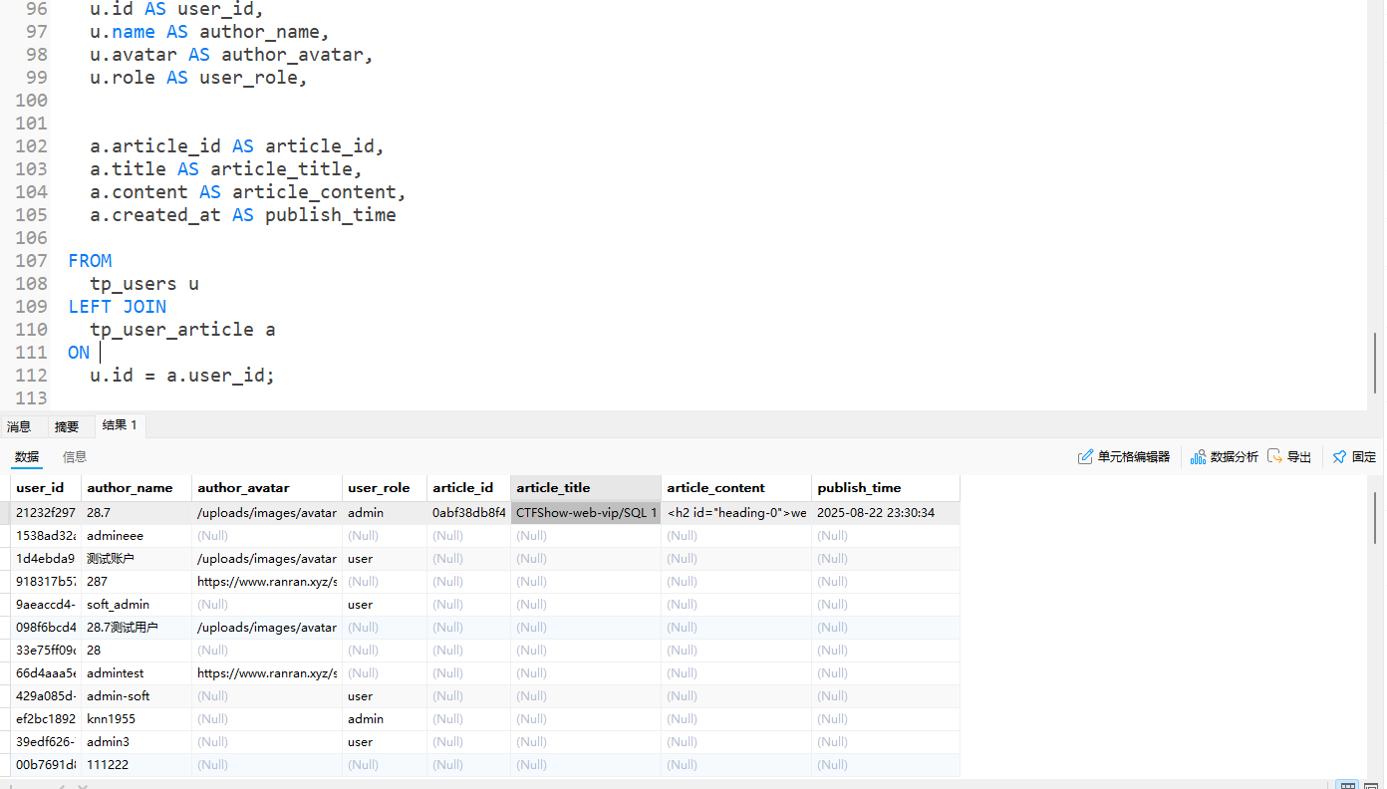Sort by the user_id column header
1387x789 pixels.
click(41, 488)
